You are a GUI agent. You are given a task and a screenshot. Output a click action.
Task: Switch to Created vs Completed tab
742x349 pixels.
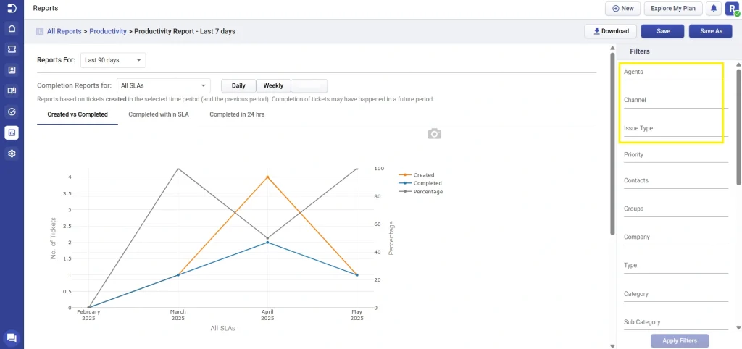(78, 114)
